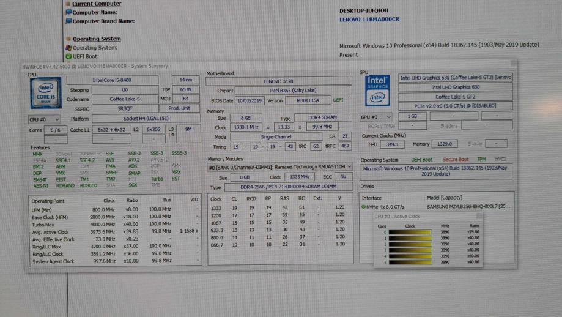
Task: Select the SAMSUNG MZVLB256HBHQ-000L7 drive row
Action: tap(436, 207)
